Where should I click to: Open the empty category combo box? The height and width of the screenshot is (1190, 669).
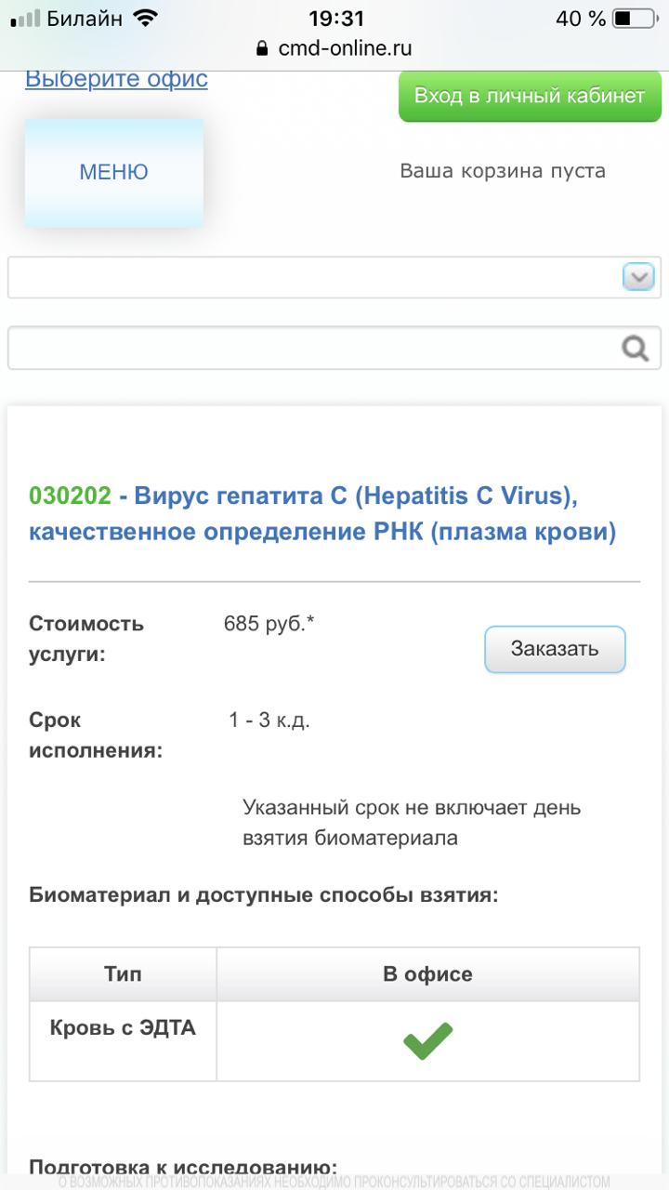click(x=316, y=278)
